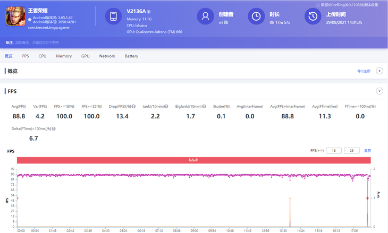Image resolution: width=388 pixels, height=233 pixels.
Task: Click the FPS threshold field showing 18
Action: (x=333, y=151)
